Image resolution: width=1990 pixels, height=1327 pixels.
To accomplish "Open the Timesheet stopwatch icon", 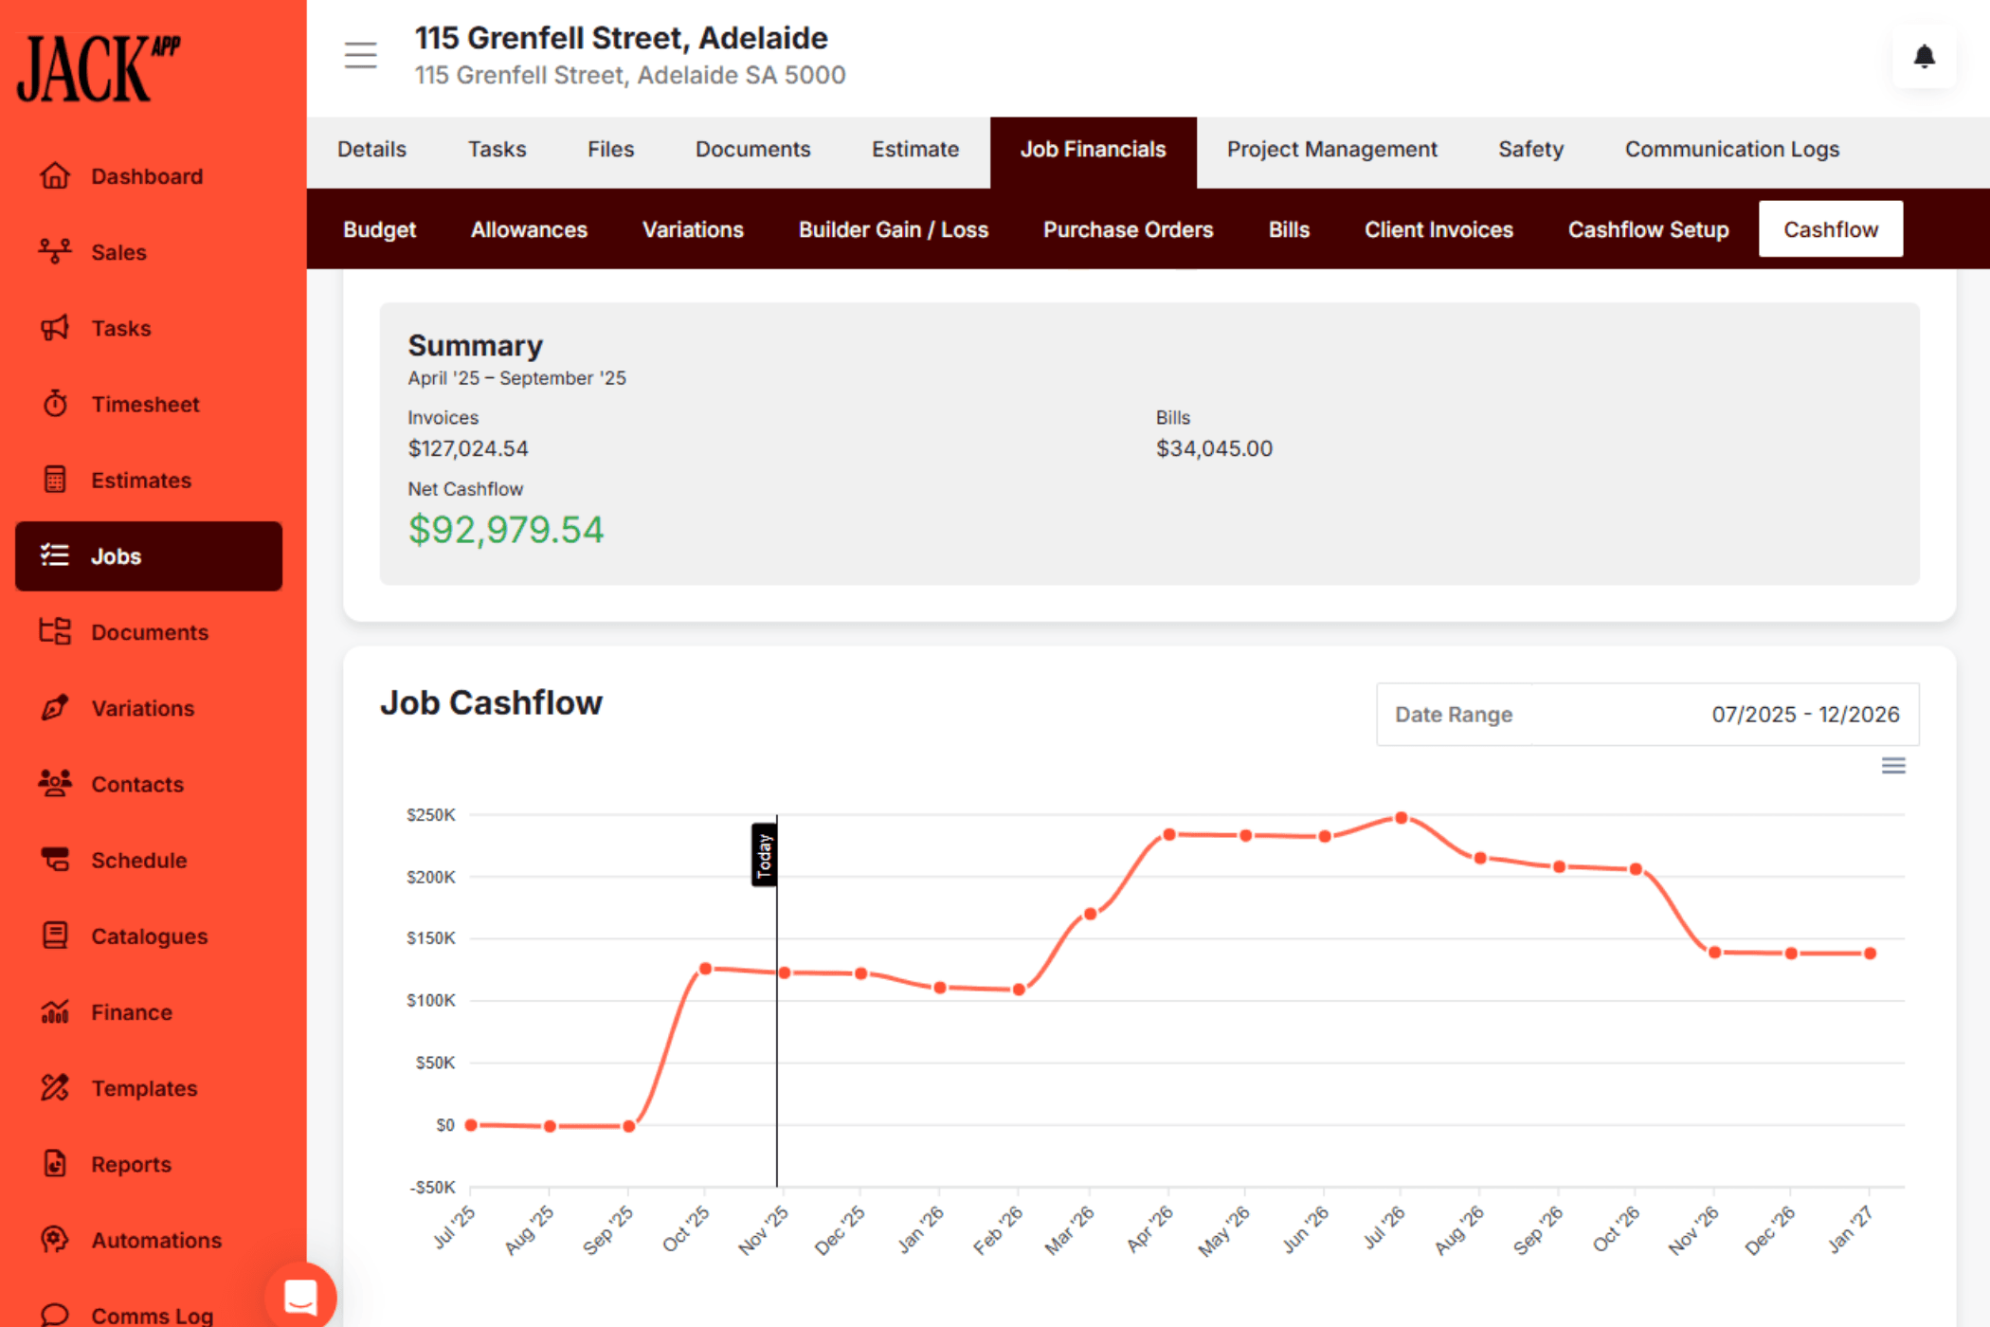I will pyautogui.click(x=55, y=404).
